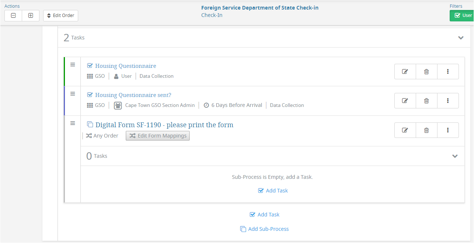This screenshot has height=243, width=474.
Task: Click the Check-In subtitle in header
Action: coord(212,15)
